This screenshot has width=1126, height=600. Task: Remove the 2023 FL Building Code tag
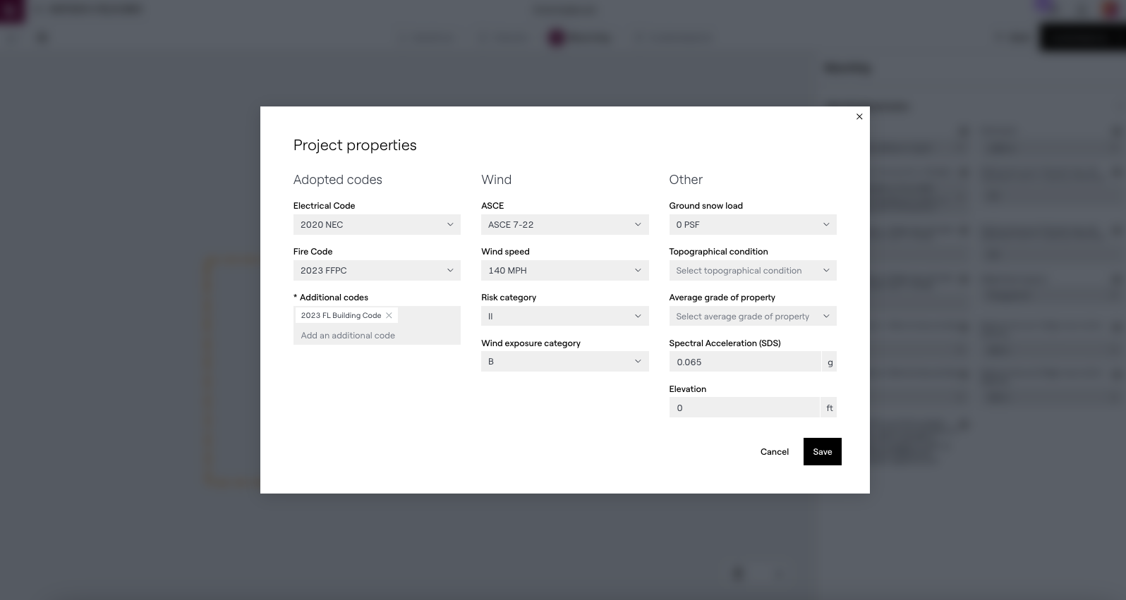coord(389,315)
